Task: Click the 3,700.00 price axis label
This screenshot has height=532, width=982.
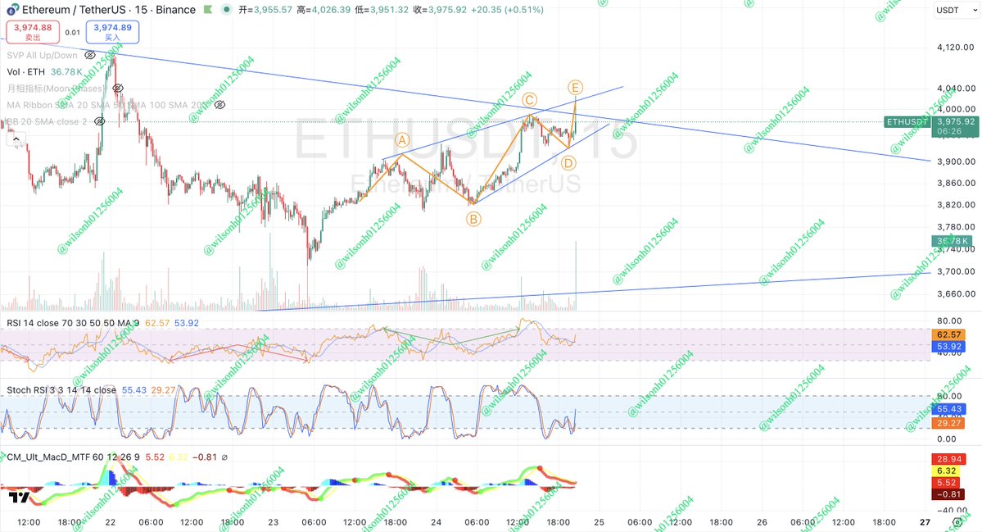Action: click(956, 271)
